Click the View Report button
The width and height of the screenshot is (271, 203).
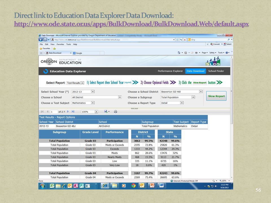coord(216,96)
